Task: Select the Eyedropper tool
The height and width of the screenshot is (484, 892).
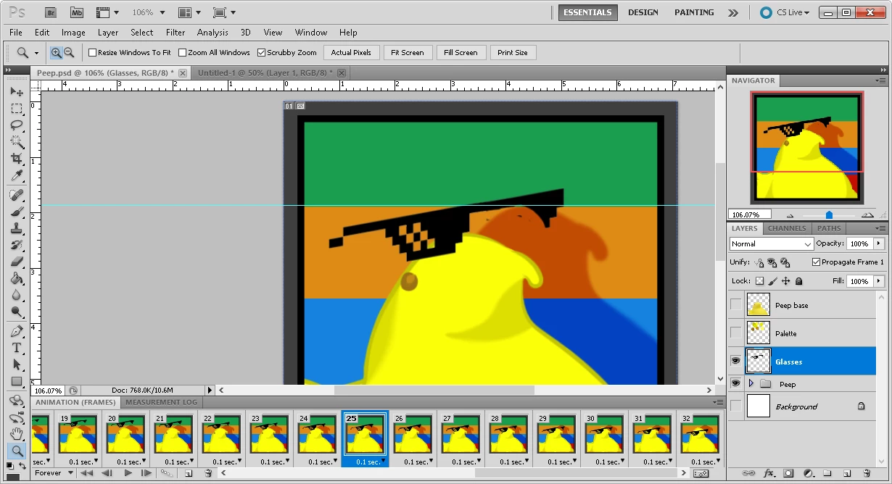Action: [x=17, y=176]
